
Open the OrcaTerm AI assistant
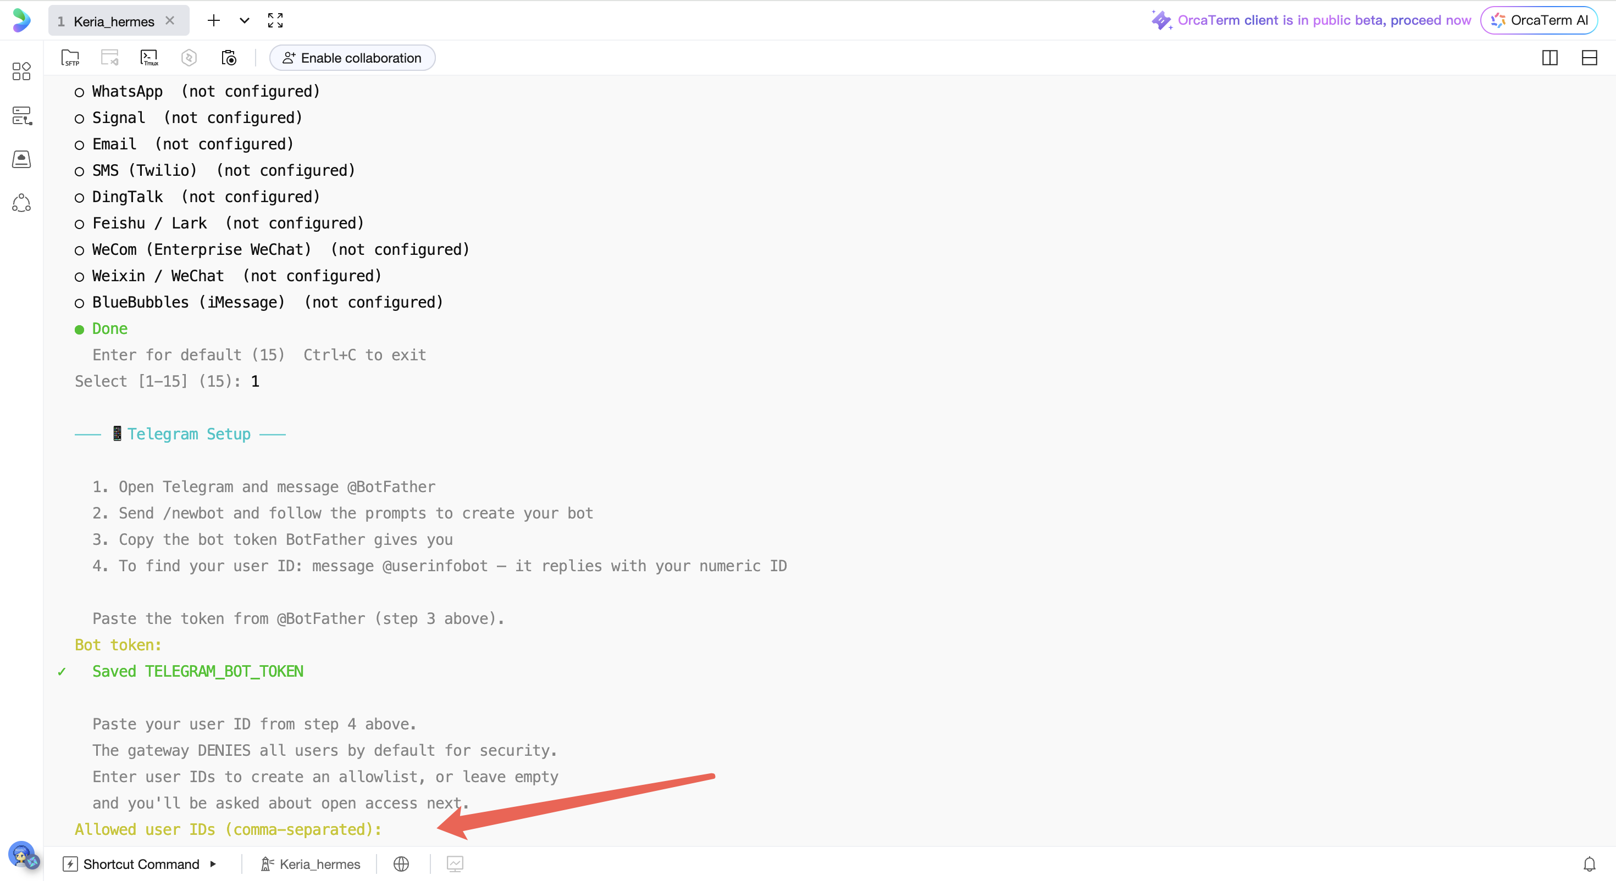tap(1540, 20)
